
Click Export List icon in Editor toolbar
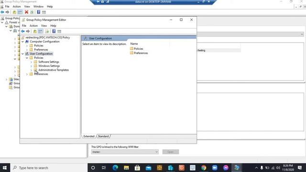47,31
